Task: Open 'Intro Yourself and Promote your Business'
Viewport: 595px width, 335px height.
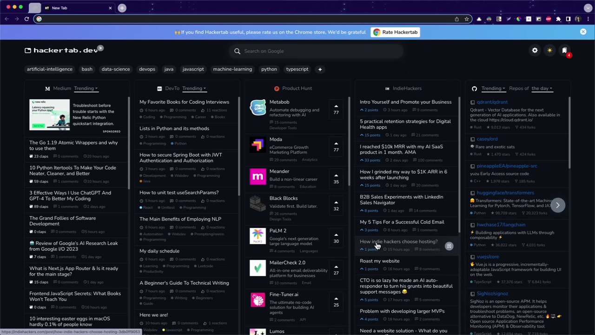Action: [x=405, y=102]
